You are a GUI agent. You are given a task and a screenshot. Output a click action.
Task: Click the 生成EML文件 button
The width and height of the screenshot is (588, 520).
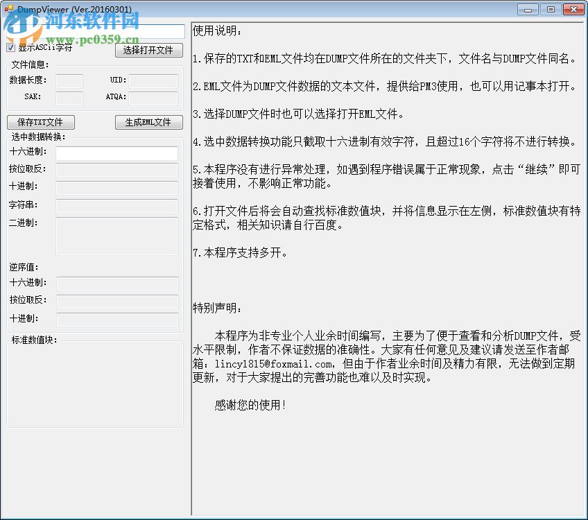(148, 121)
